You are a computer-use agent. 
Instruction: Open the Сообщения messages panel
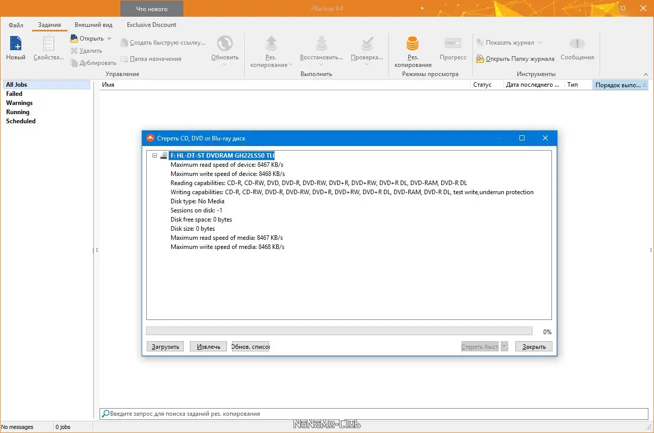[577, 48]
